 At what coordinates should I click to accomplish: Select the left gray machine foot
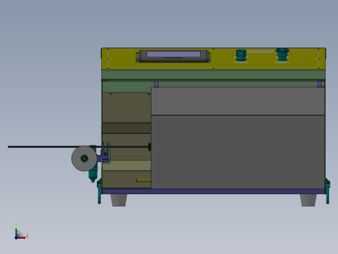tap(119, 200)
